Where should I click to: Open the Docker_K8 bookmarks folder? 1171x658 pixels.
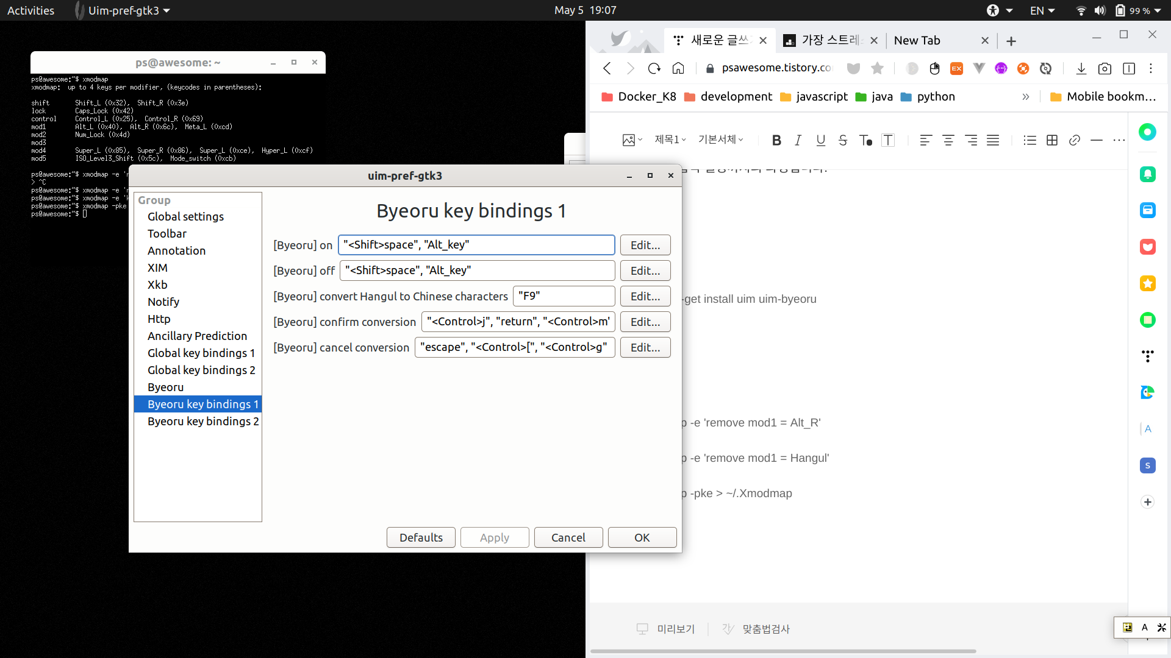(x=639, y=96)
